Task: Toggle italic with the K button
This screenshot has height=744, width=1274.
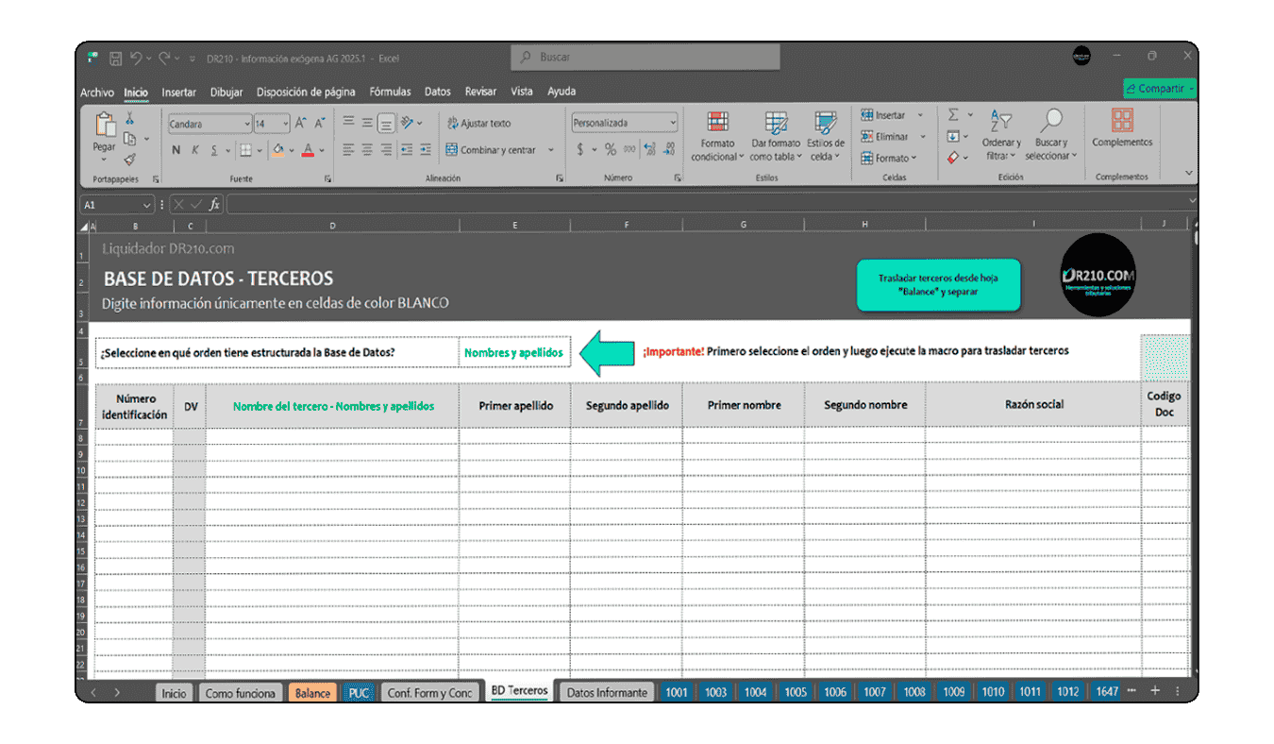Action: point(195,149)
